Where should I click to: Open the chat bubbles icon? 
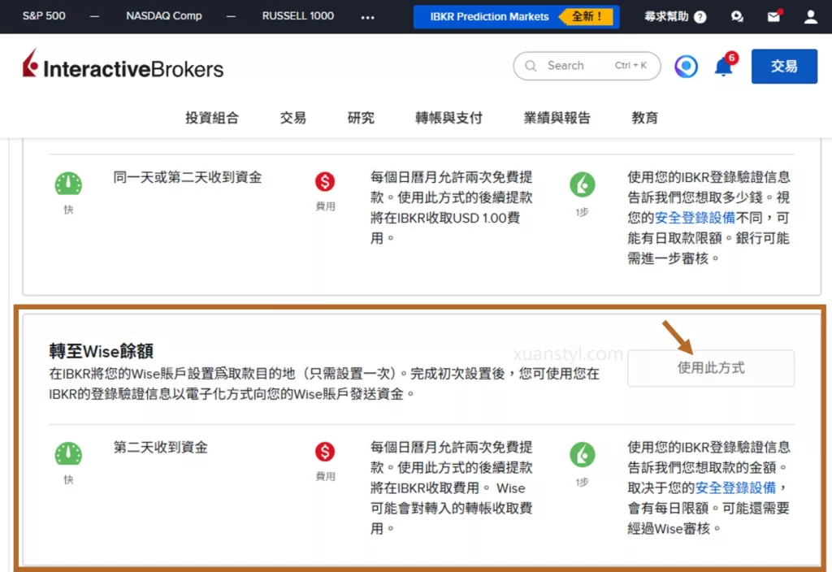pyautogui.click(x=737, y=17)
